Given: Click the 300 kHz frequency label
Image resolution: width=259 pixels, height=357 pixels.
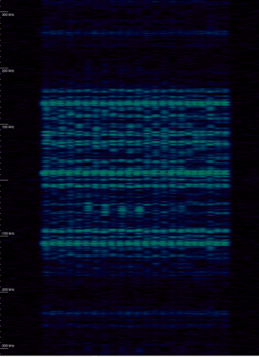Looking at the screenshot, I should [8, 15].
